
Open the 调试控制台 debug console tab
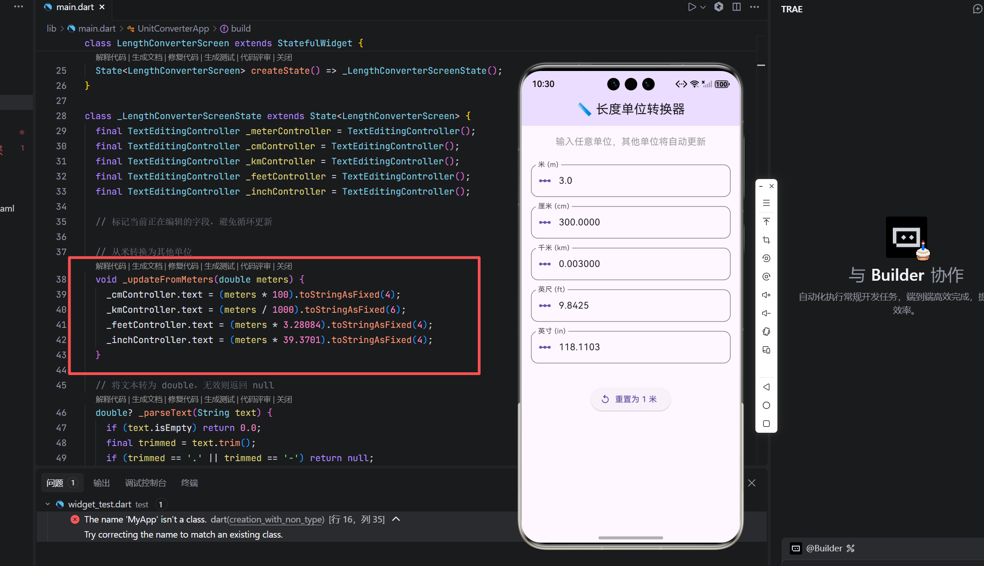(x=145, y=483)
